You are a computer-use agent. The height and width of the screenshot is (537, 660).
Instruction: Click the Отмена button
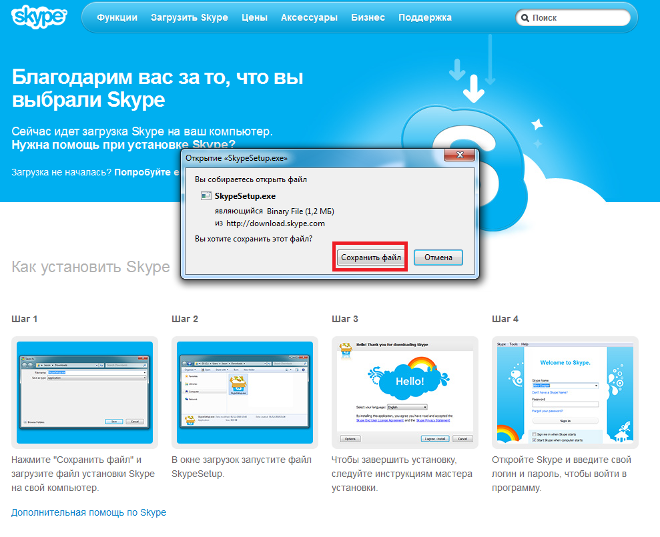point(438,257)
